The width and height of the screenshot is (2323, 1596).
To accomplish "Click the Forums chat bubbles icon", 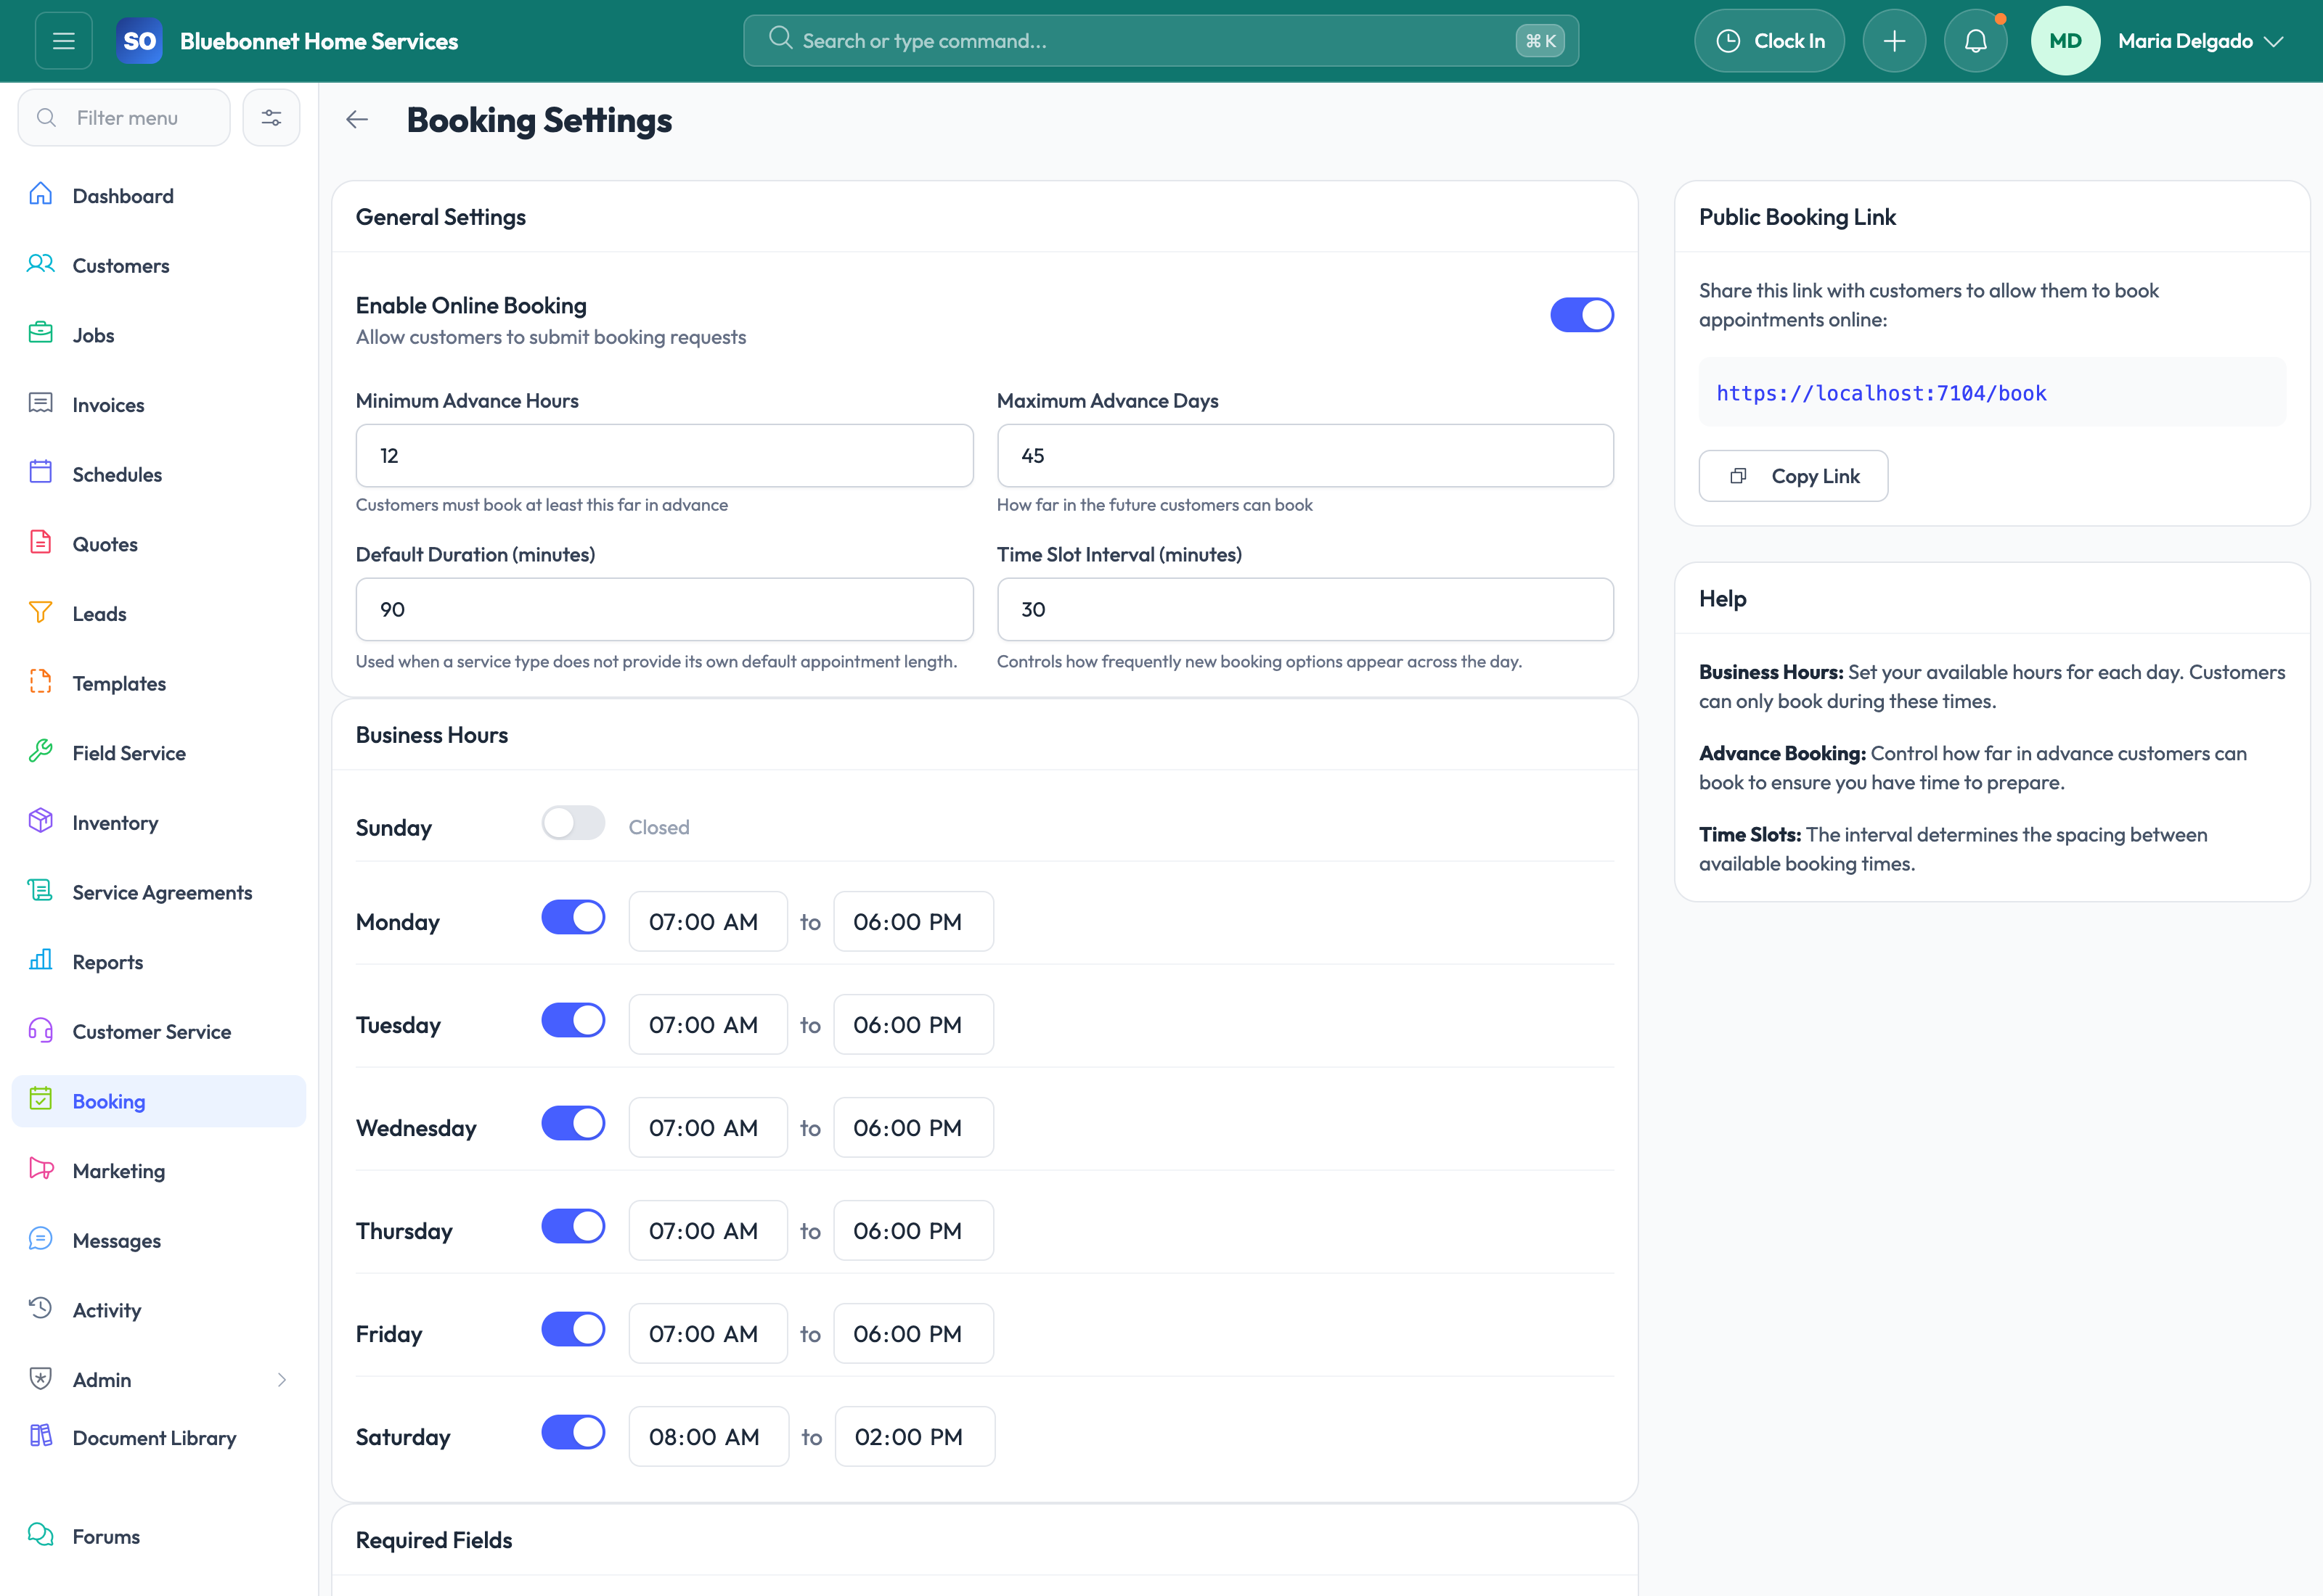I will click(40, 1535).
